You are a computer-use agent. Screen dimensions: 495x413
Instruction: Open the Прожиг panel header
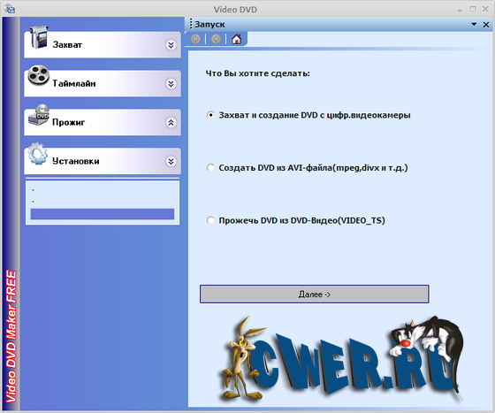[103, 122]
